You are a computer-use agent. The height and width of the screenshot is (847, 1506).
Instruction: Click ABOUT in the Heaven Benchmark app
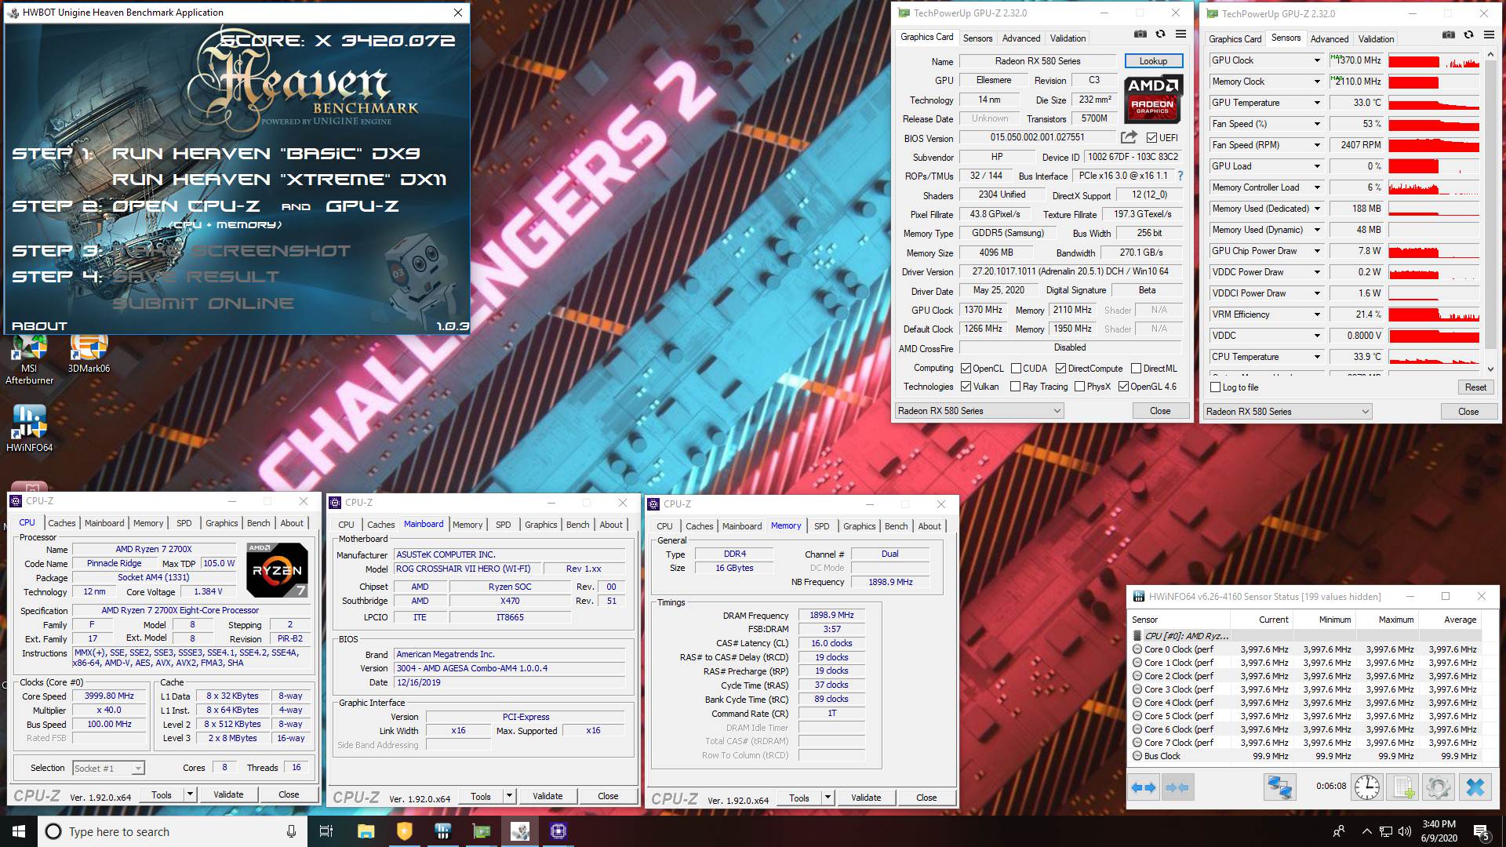point(39,326)
